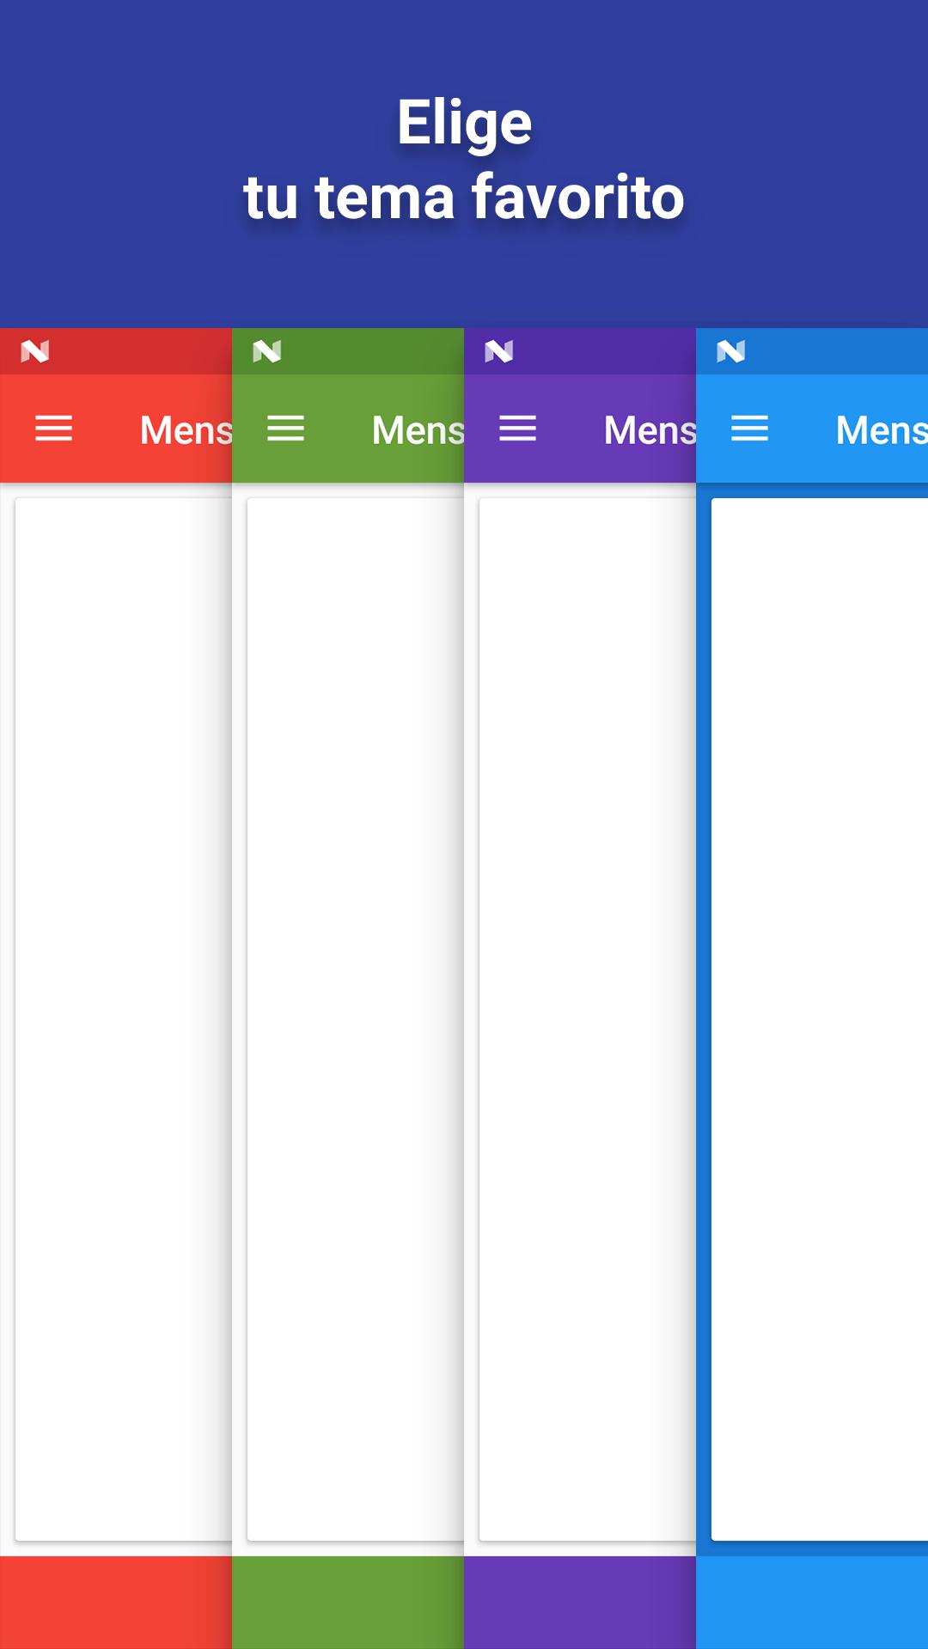Select the green theme's Mens title
928x1649 pixels.
tap(418, 429)
